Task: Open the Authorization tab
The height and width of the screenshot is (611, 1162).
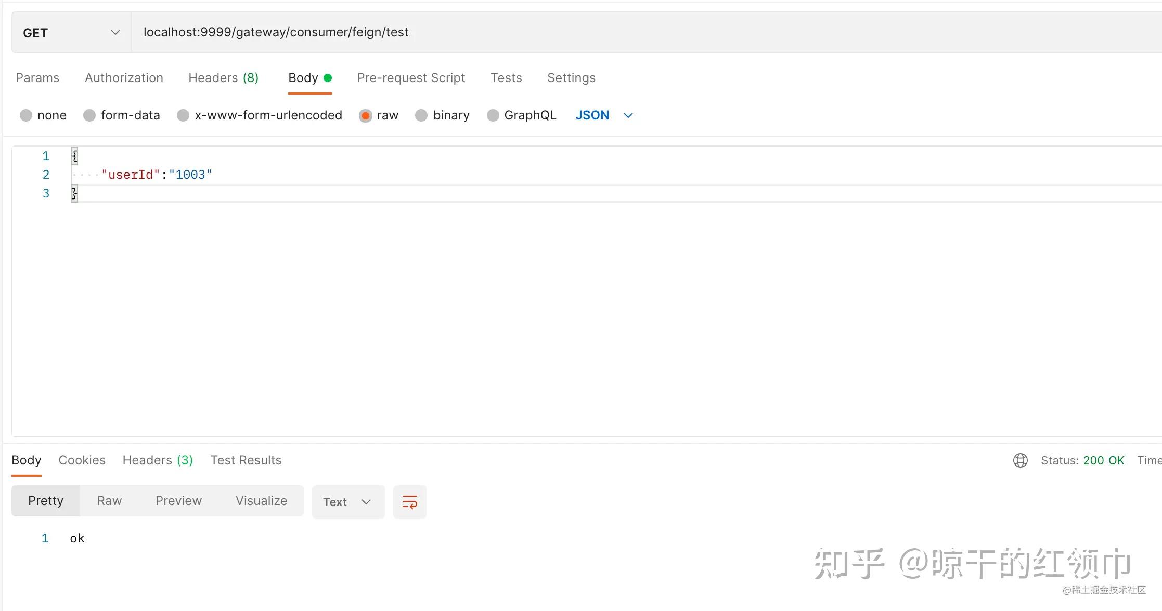Action: pos(124,78)
